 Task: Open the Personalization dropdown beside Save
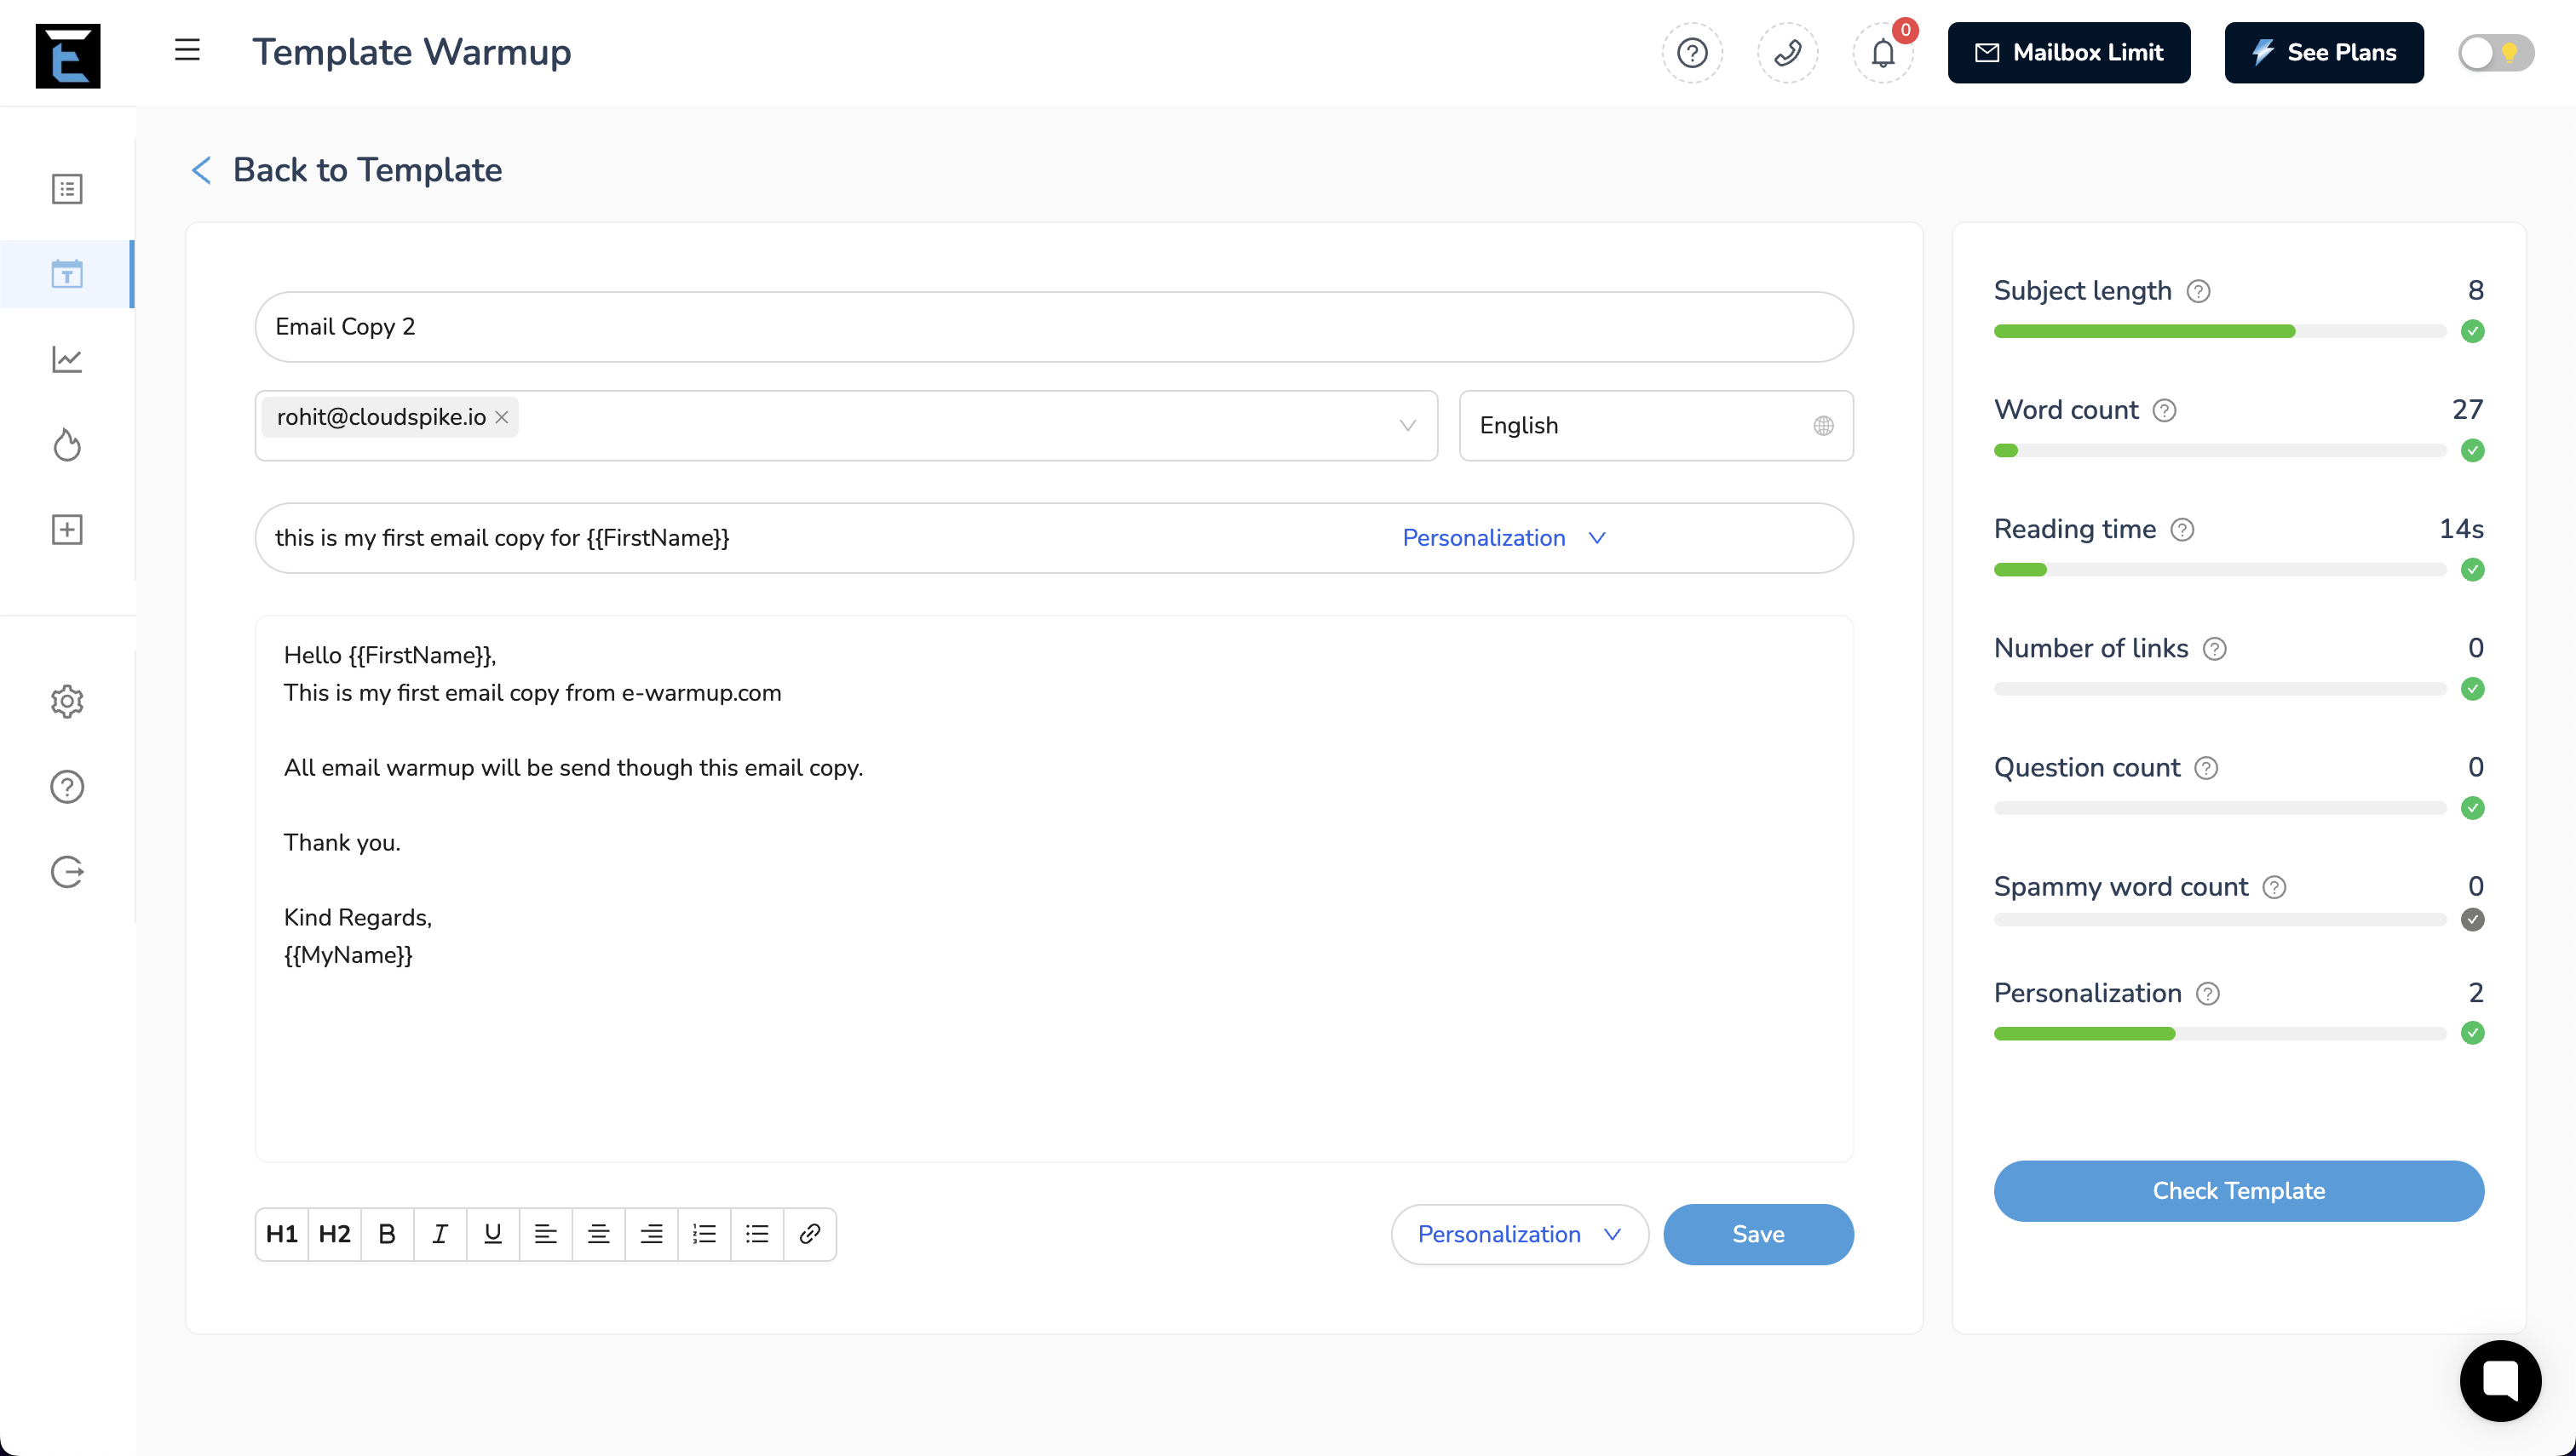coord(1519,1234)
